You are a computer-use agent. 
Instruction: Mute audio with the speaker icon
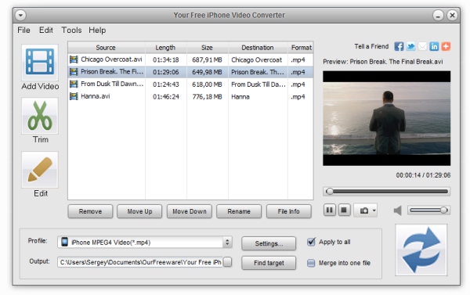click(x=397, y=210)
